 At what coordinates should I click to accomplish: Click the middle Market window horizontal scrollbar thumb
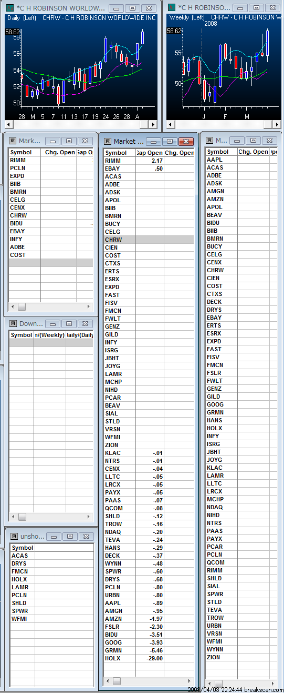click(x=116, y=681)
